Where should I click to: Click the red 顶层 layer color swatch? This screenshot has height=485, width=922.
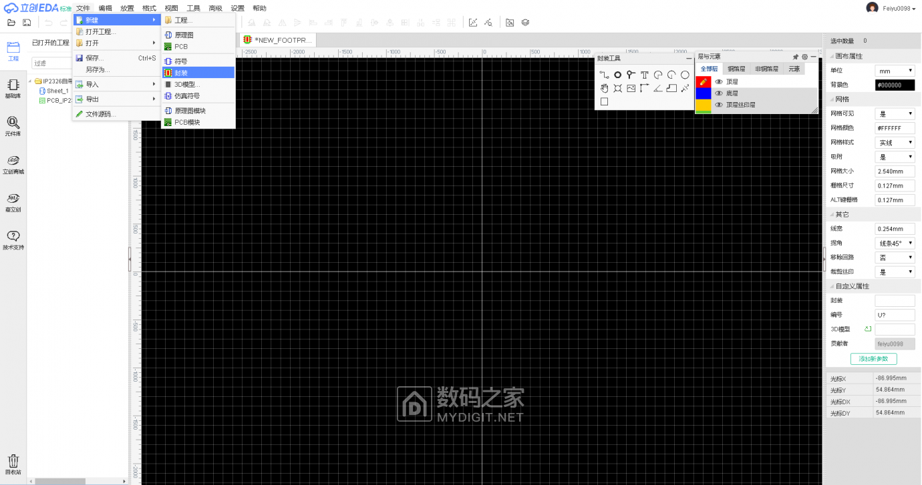coord(704,81)
